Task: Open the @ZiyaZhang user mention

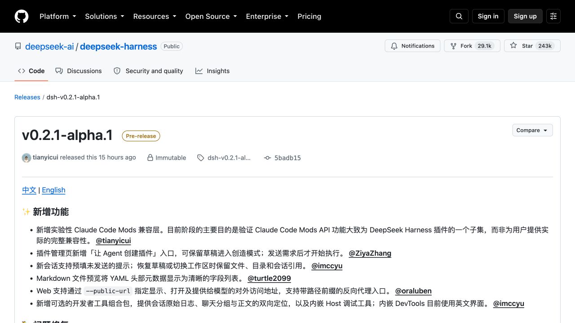Action: (370, 253)
